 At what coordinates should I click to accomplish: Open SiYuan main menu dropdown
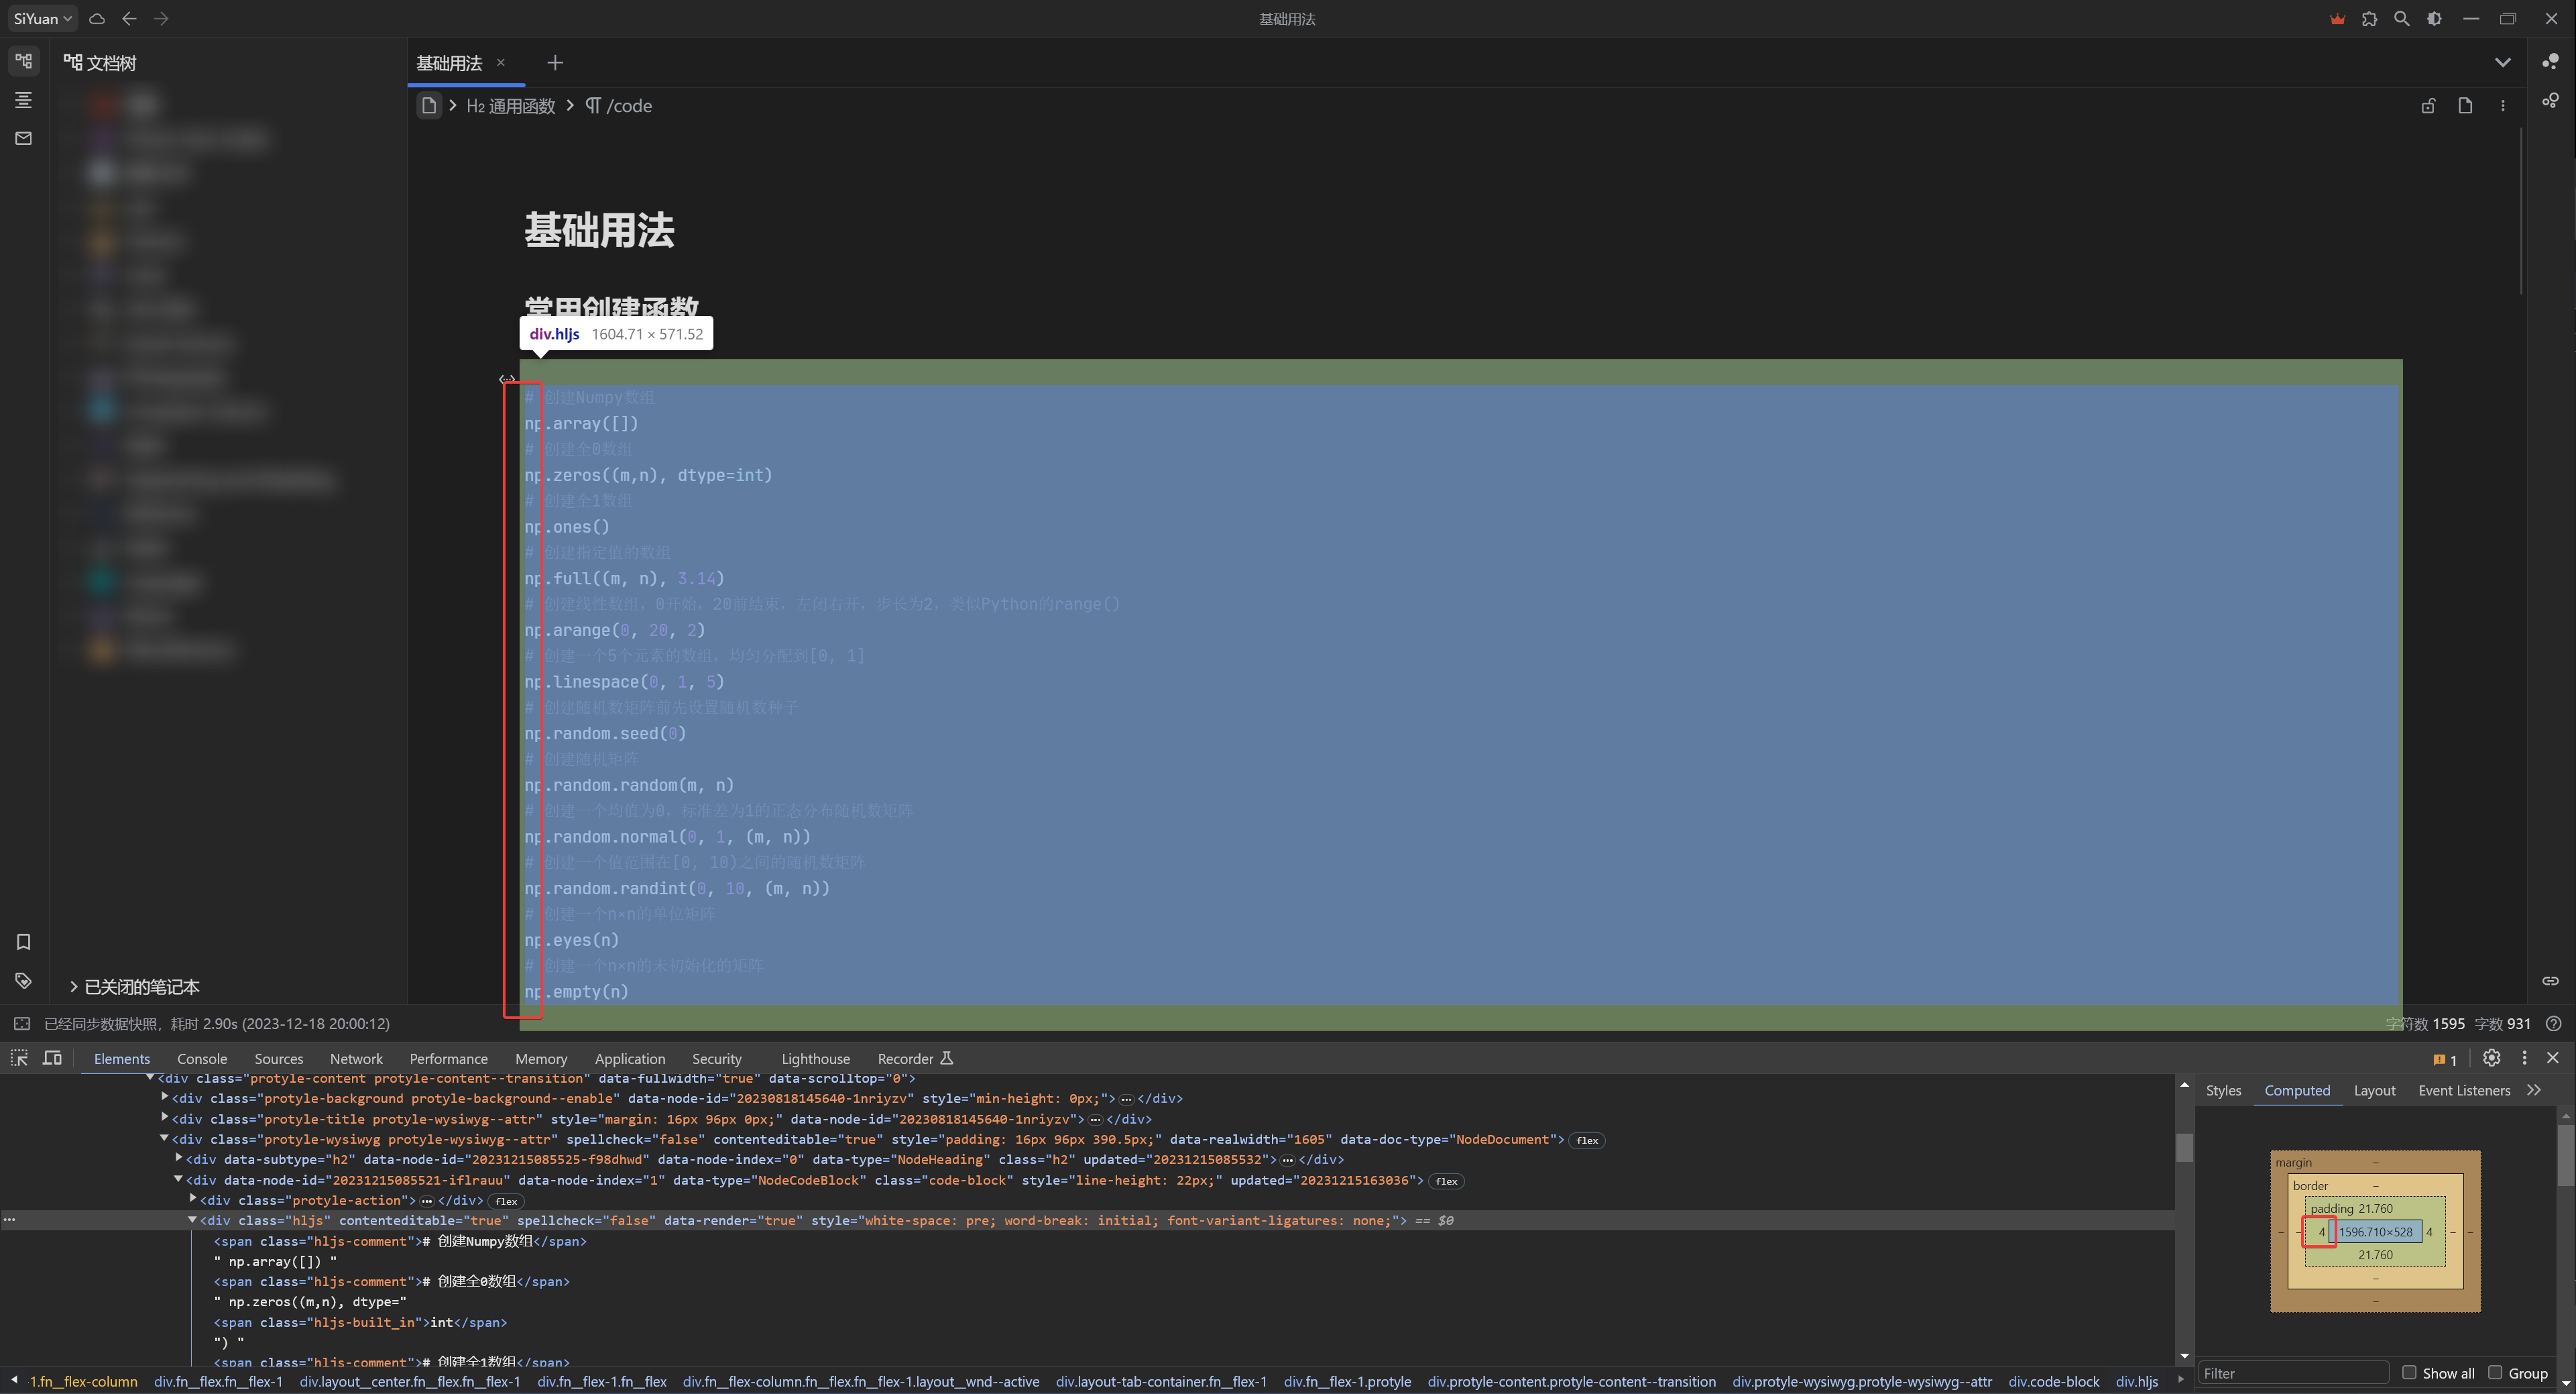tap(43, 18)
